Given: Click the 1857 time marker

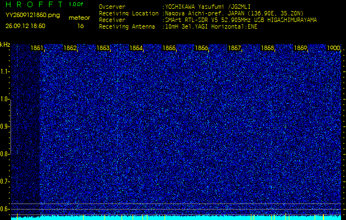Looking at the screenshot, I should point(234,48).
